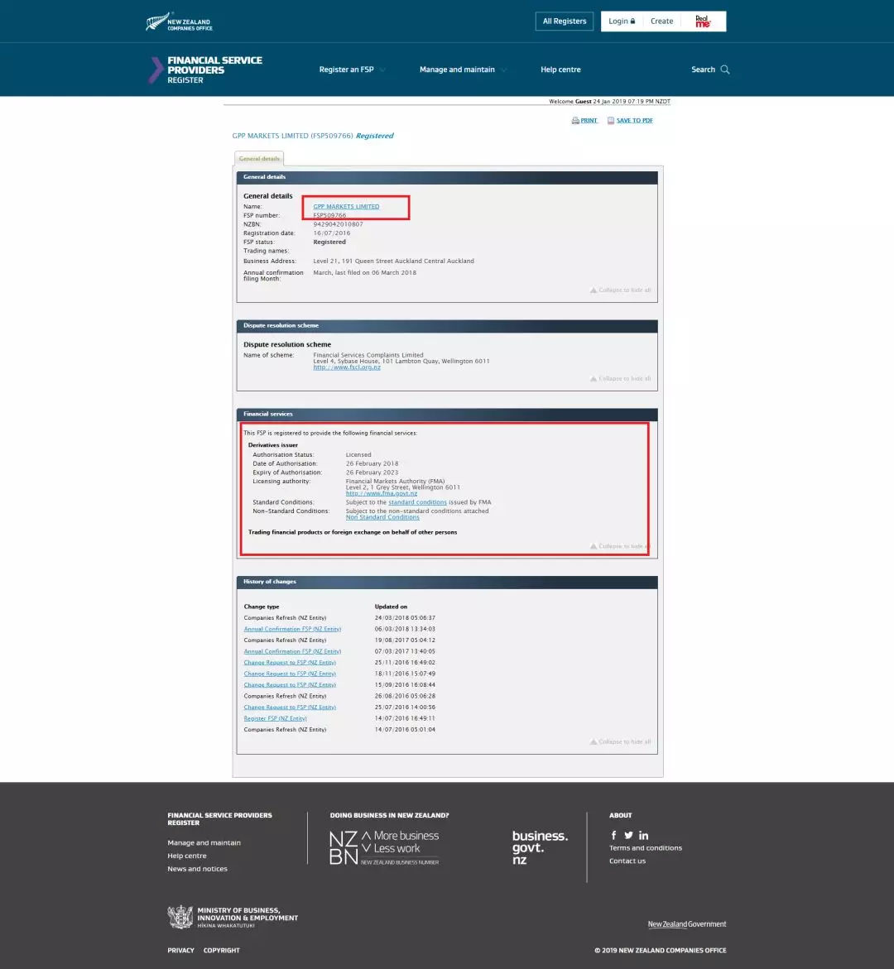Screen dimensions: 894x969
Task: Click the search magnifier icon
Action: [725, 70]
